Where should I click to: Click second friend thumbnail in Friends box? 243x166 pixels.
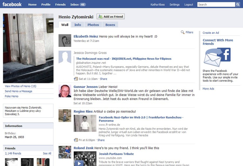27,162
